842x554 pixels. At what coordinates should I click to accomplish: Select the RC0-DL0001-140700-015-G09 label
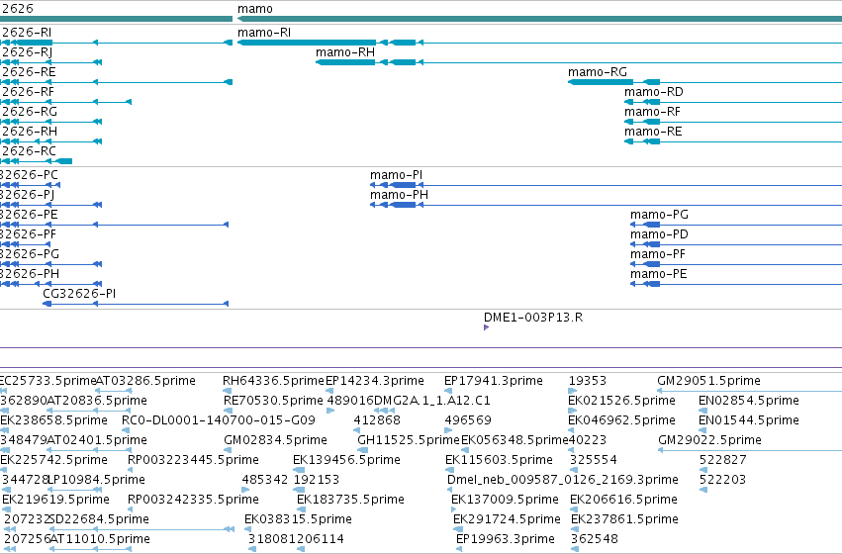[x=219, y=420]
